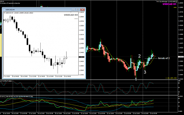This screenshot has width=184, height=115.
Task: Click the wave label '1' on H1 chart
Action: (x=136, y=79)
